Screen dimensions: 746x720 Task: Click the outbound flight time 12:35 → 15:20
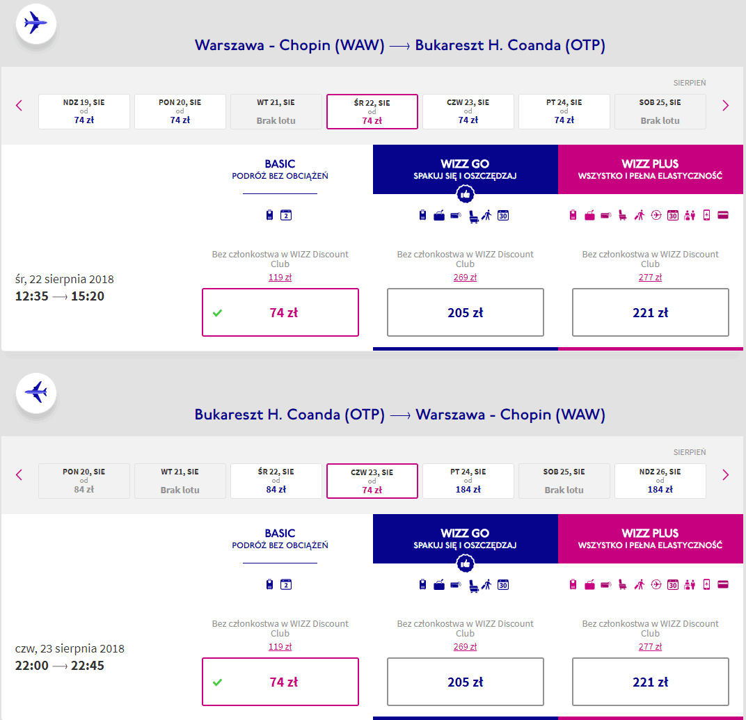pyautogui.click(x=59, y=296)
